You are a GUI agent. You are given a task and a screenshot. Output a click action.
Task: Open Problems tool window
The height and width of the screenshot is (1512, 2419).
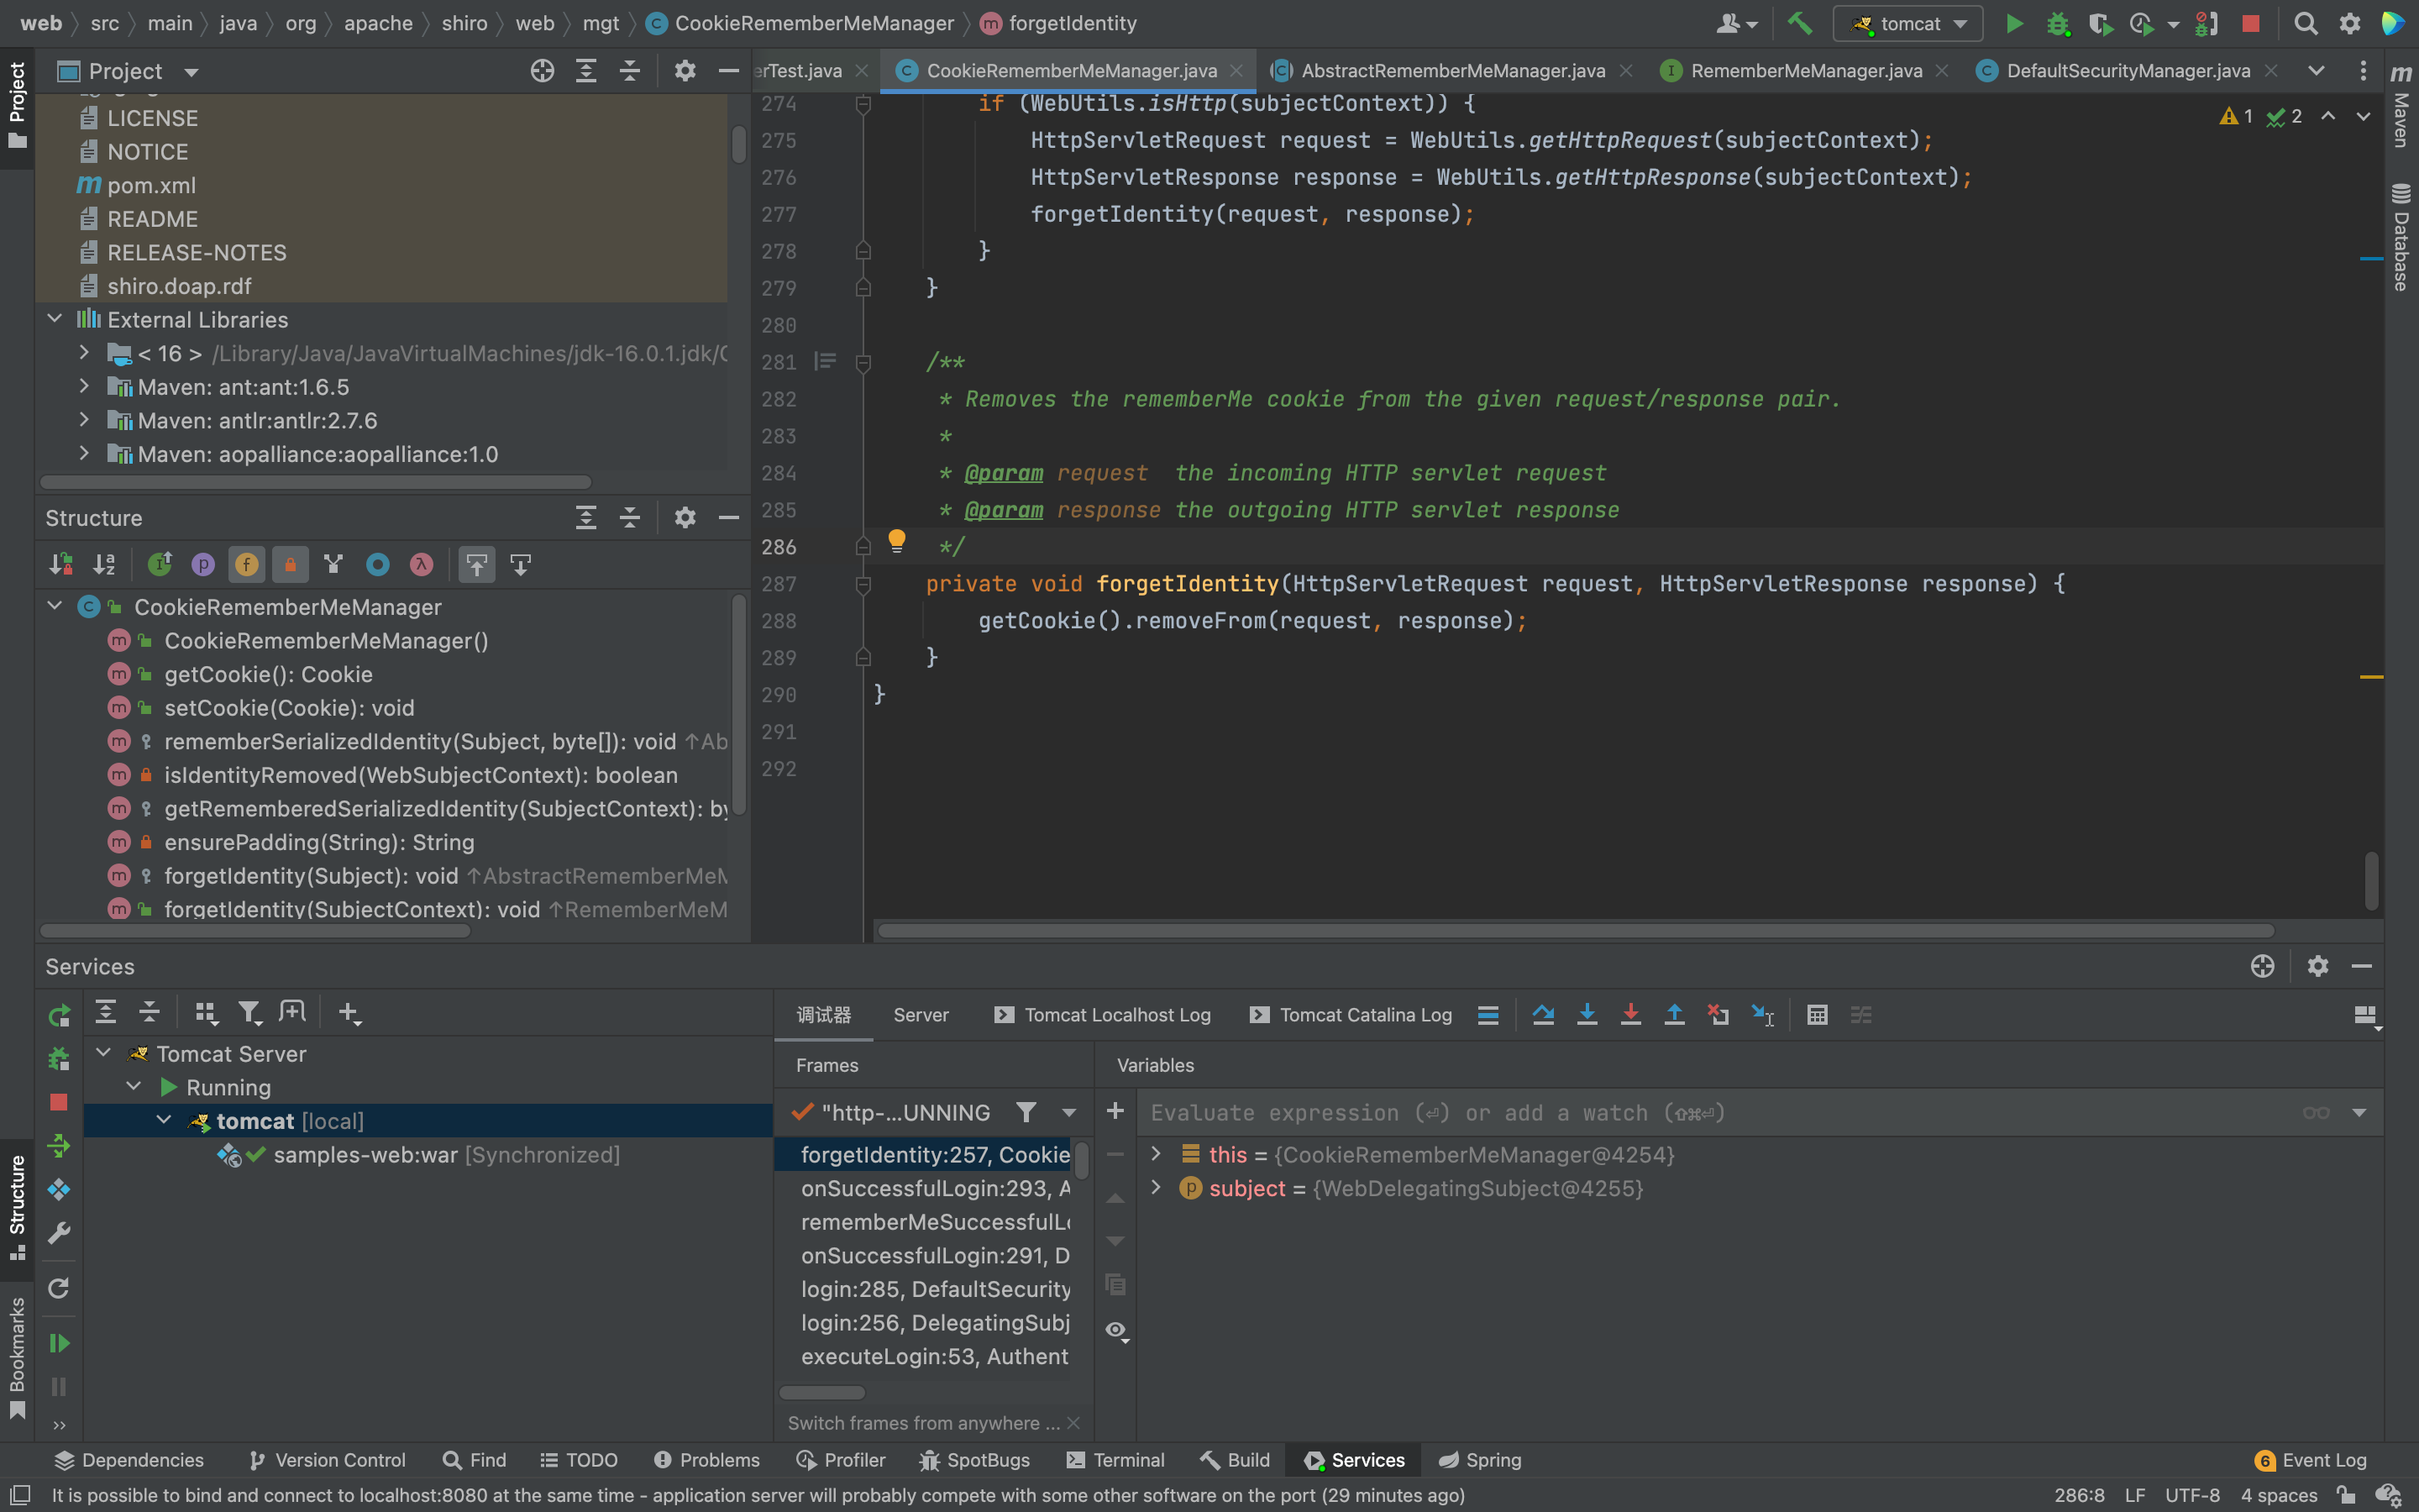[706, 1460]
